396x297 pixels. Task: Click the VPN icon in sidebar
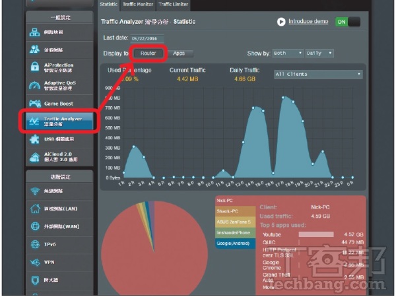35,262
